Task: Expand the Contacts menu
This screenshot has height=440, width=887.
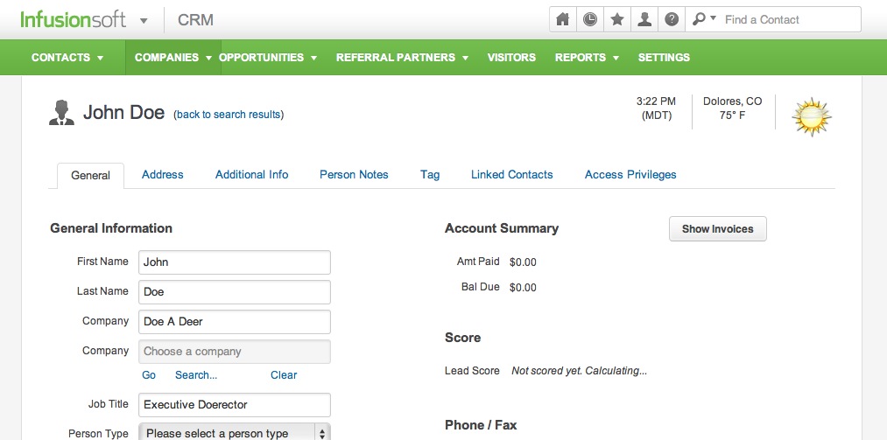Action: point(67,57)
